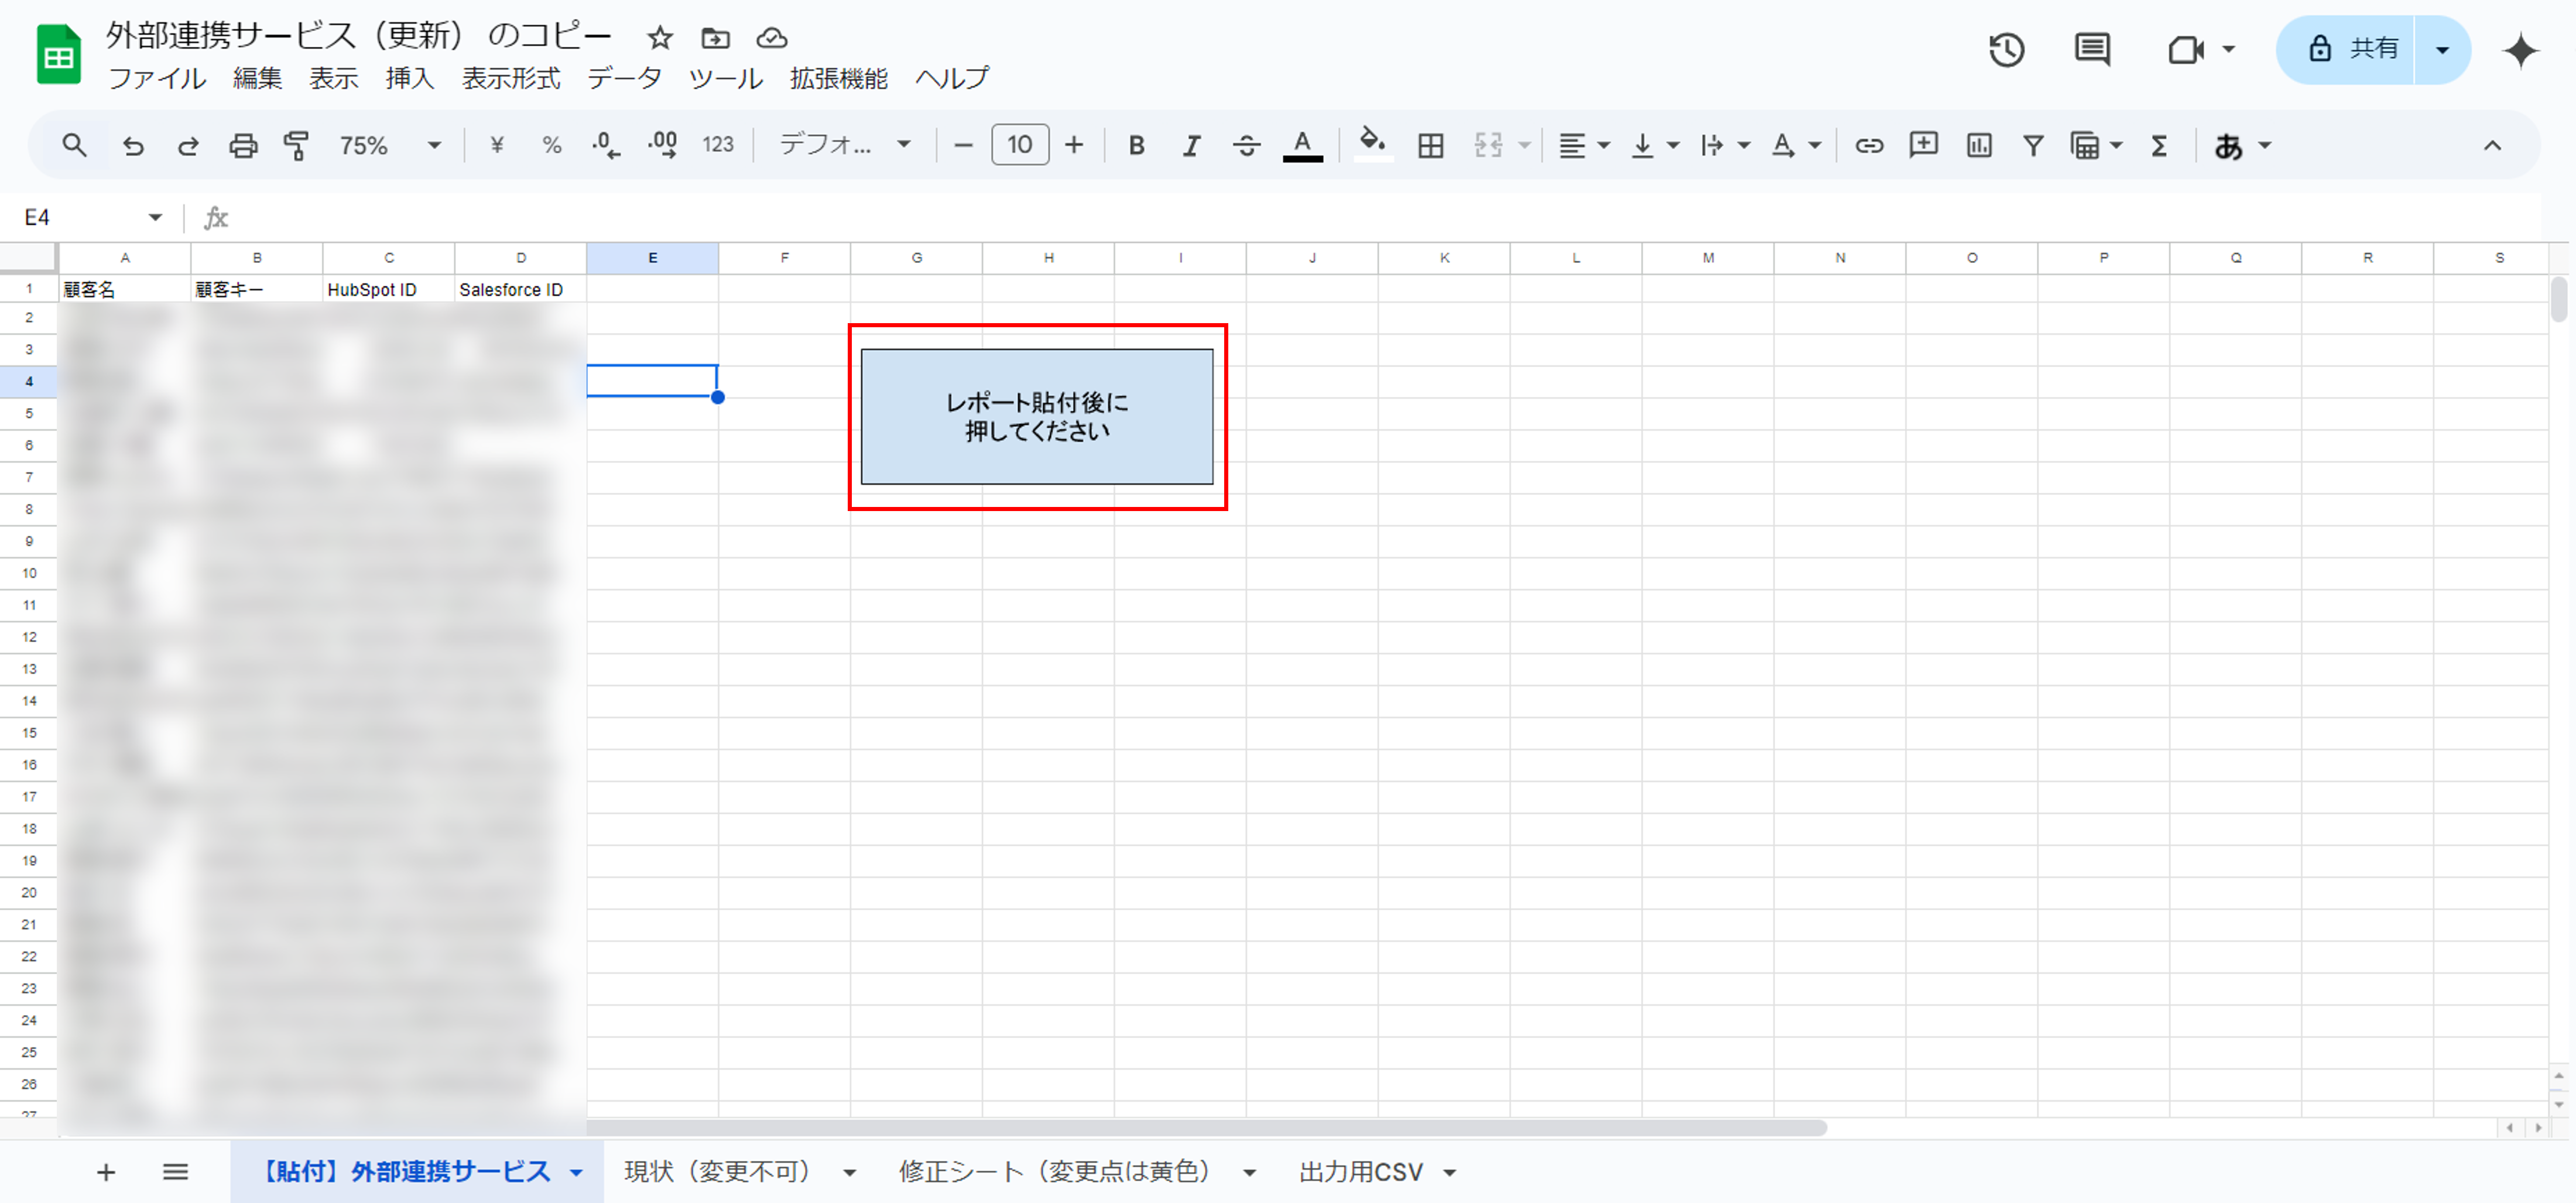Open the 出力用CSV tab dropdown arrow

(x=1450, y=1172)
